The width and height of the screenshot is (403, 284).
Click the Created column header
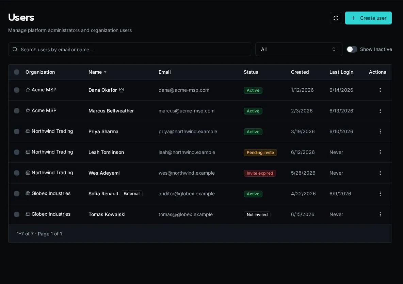(x=300, y=72)
